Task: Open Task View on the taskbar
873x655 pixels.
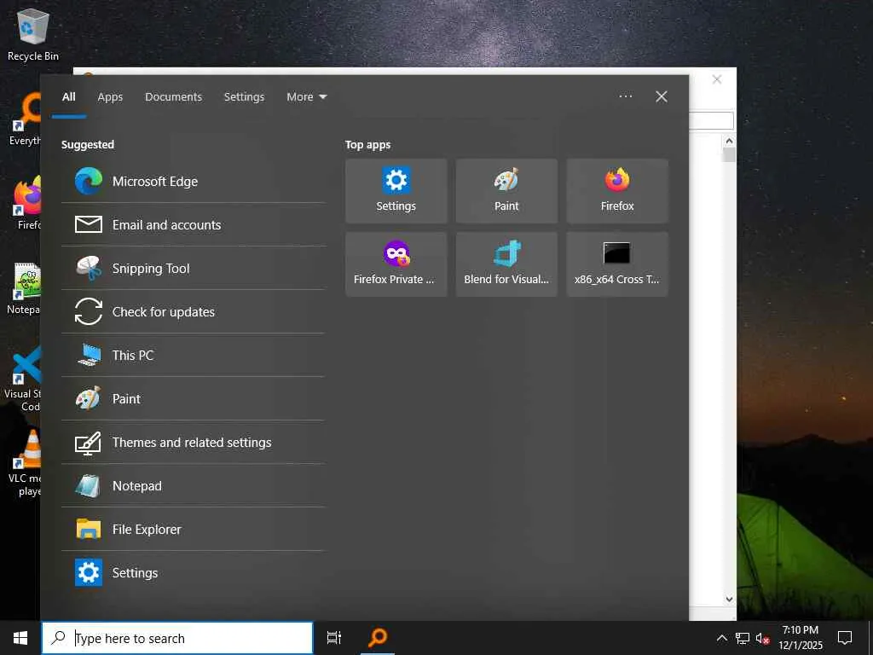Action: pos(333,638)
